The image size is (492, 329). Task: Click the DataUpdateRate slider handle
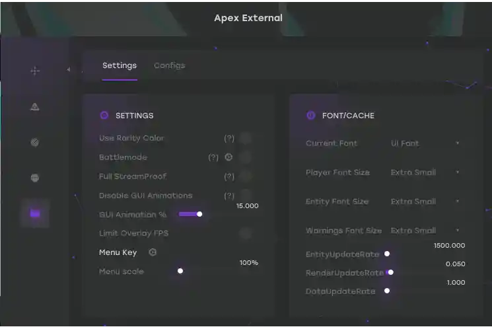(387, 291)
